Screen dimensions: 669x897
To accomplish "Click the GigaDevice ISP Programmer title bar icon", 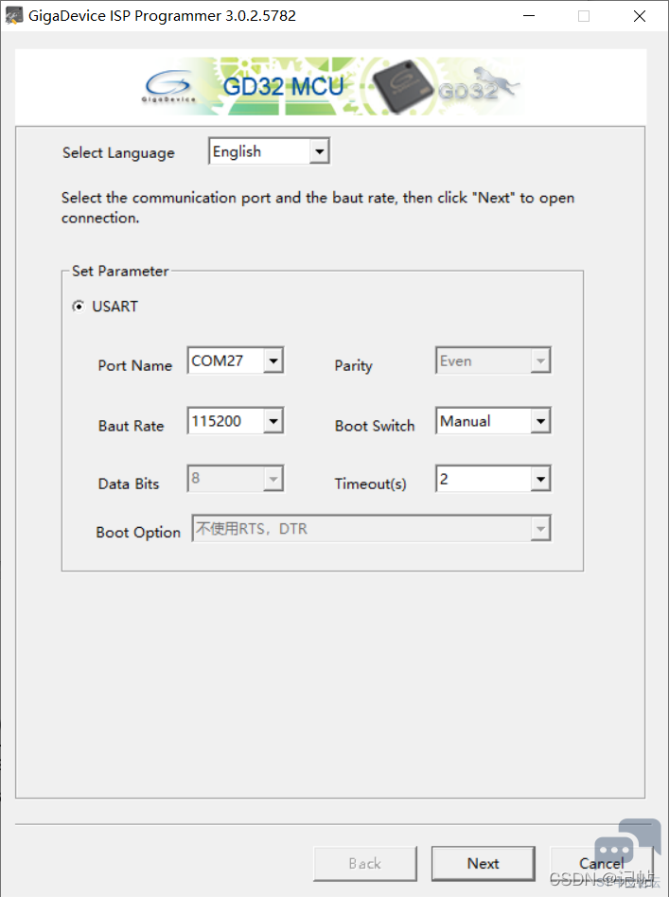I will 14,16.
